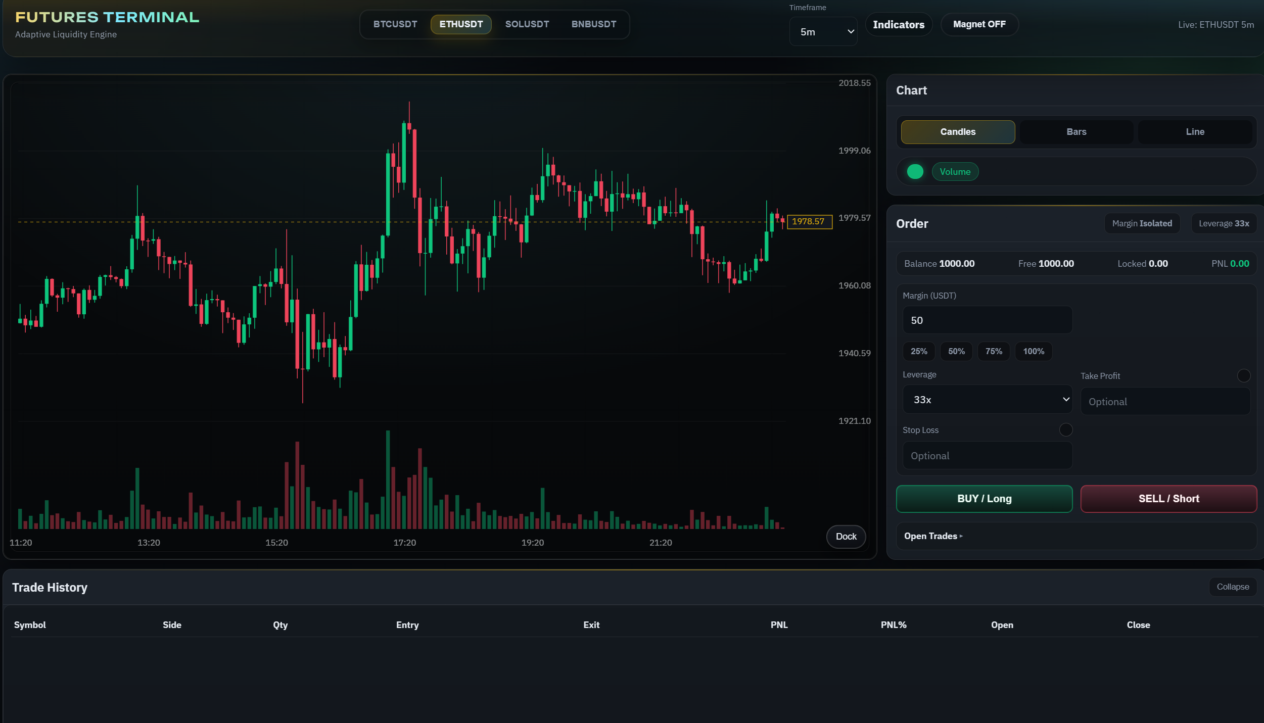This screenshot has width=1264, height=723.
Task: Click the Margin (USDT) input field
Action: pos(987,320)
